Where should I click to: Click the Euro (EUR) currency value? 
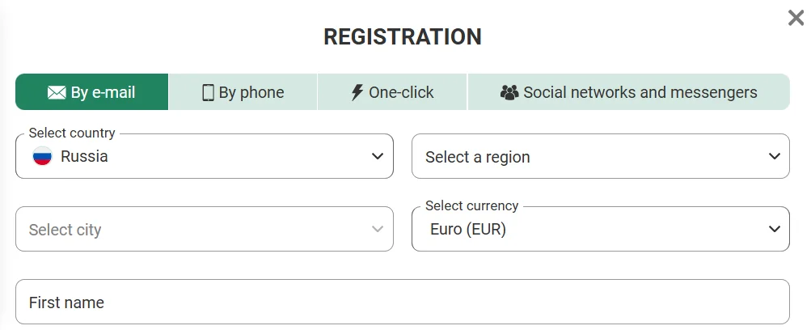468,230
